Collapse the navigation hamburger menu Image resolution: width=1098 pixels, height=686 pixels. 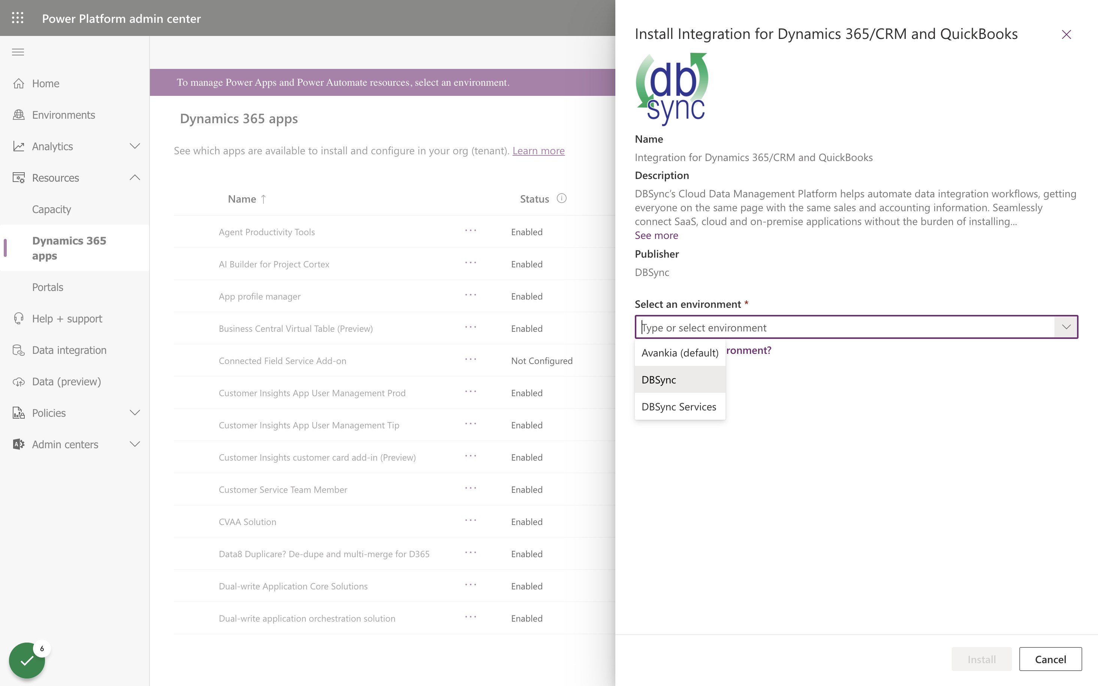[18, 52]
